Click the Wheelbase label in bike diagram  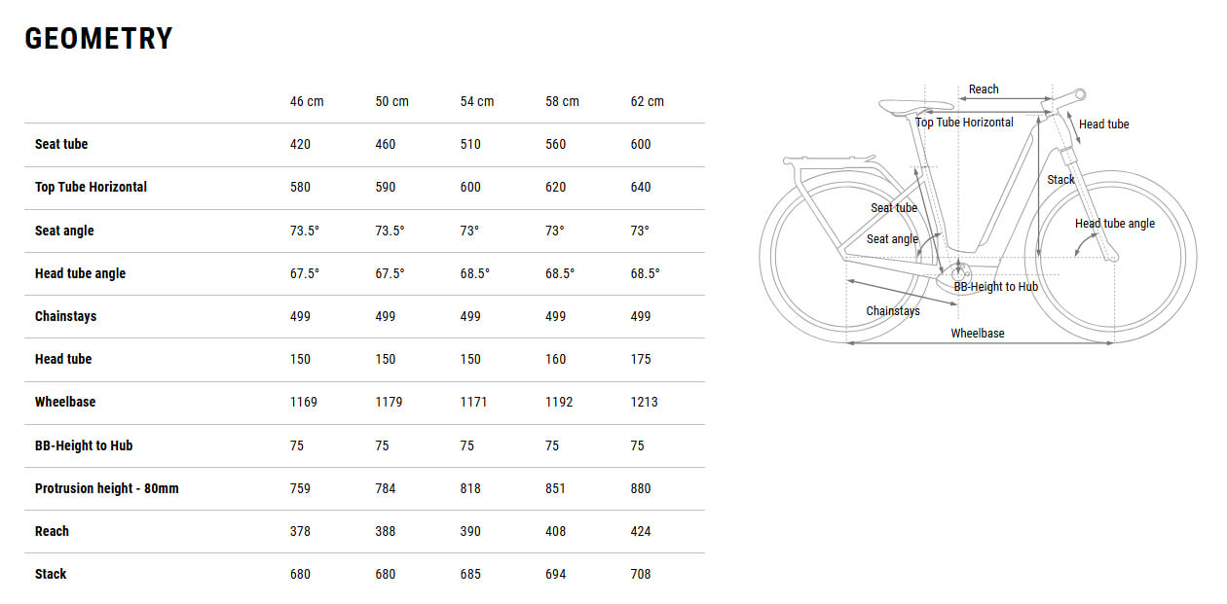pos(978,334)
